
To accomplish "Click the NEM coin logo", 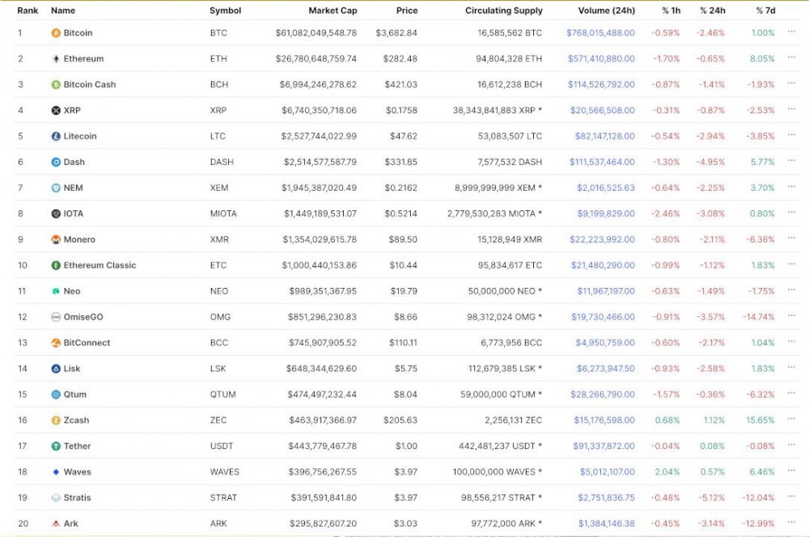I will click(x=56, y=188).
